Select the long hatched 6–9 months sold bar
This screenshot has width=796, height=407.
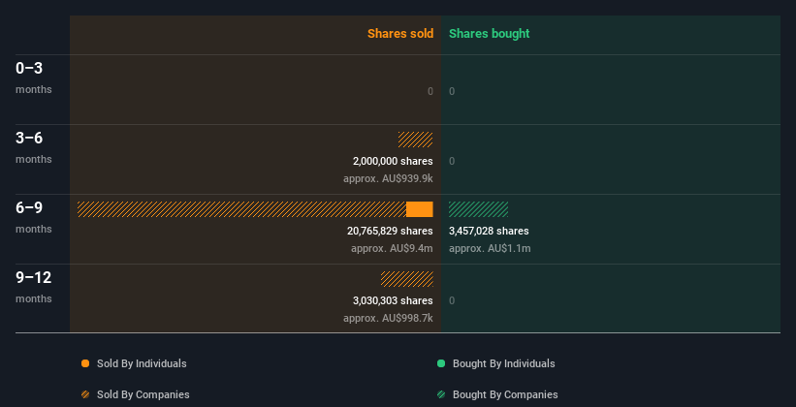coord(241,209)
